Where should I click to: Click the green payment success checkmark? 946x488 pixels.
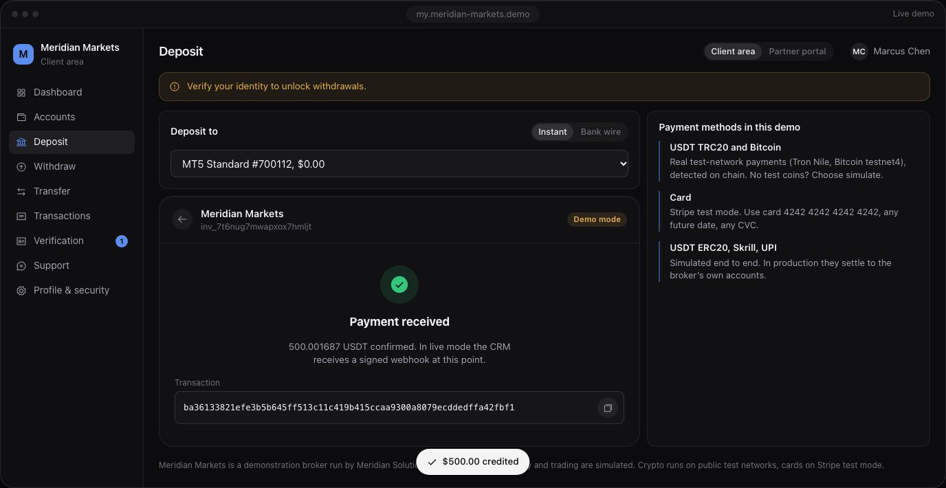(x=399, y=285)
